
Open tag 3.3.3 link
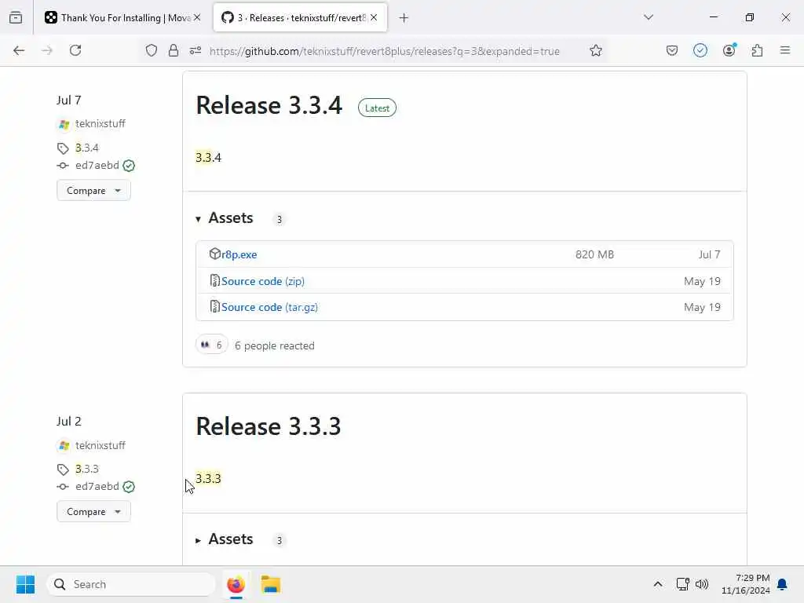click(86, 469)
